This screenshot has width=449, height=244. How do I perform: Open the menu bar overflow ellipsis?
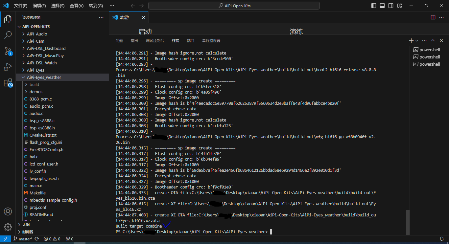[112, 6]
